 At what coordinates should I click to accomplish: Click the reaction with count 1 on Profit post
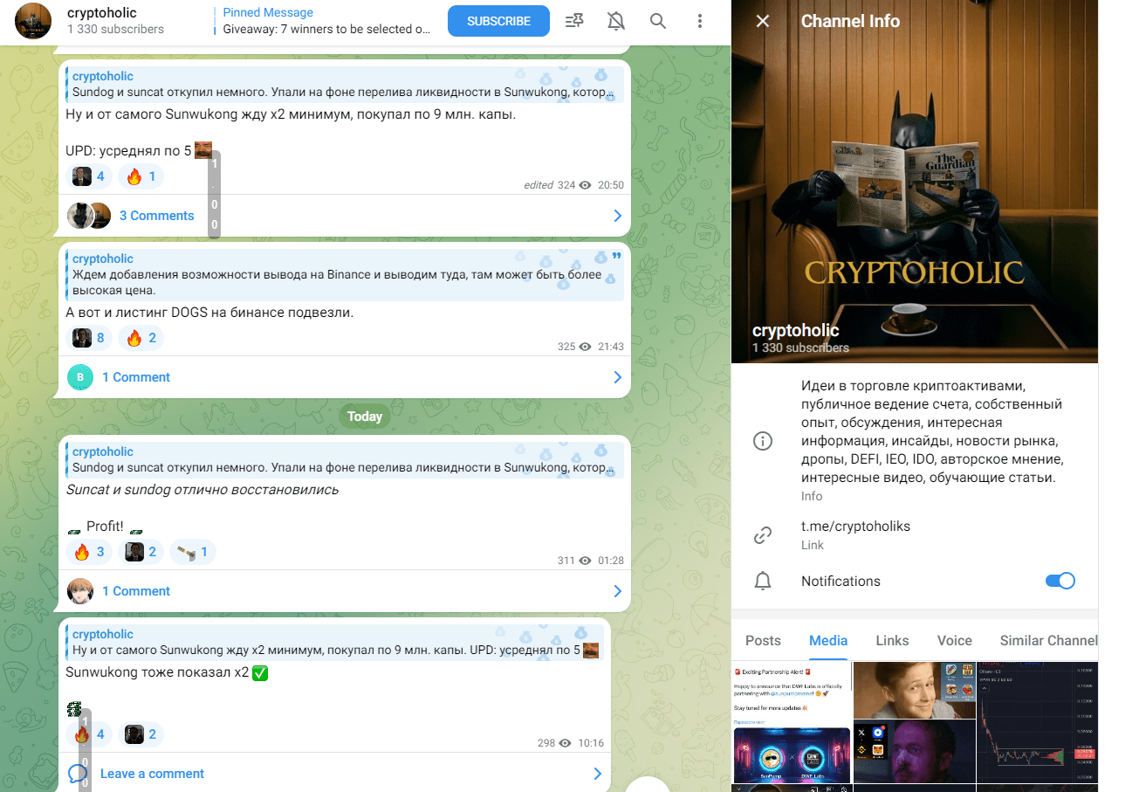[193, 552]
